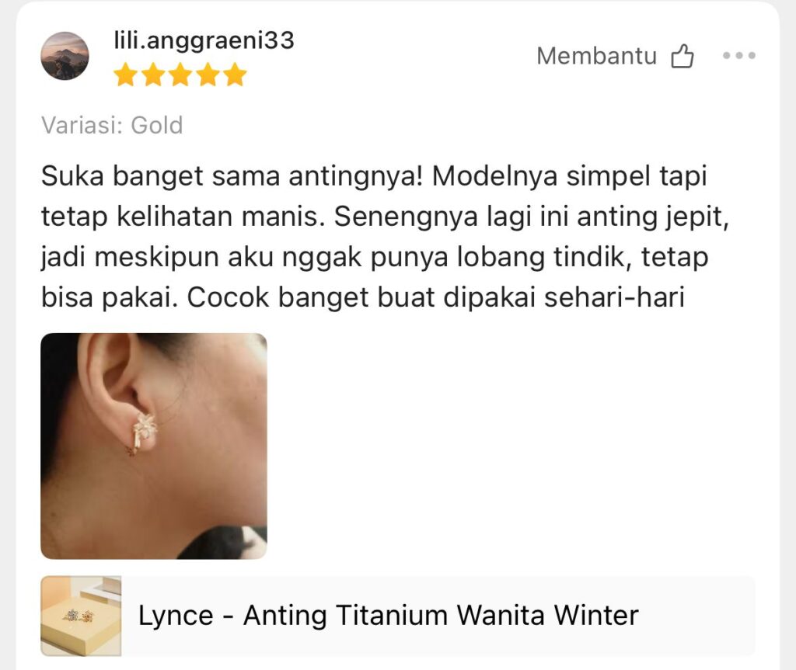Open lili.anggraeni33's profile avatar
796x670 pixels.
pos(65,56)
